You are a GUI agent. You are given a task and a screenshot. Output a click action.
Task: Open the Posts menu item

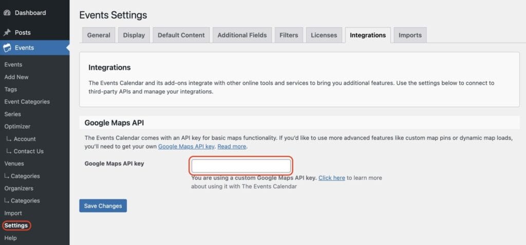pyautogui.click(x=35, y=32)
